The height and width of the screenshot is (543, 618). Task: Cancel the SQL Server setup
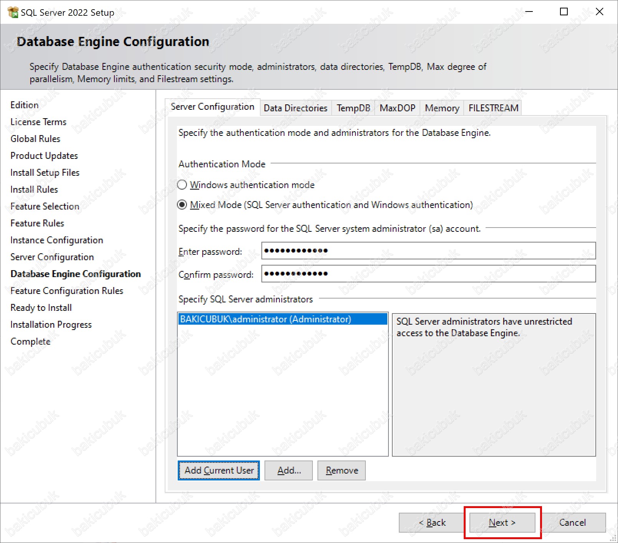click(572, 523)
